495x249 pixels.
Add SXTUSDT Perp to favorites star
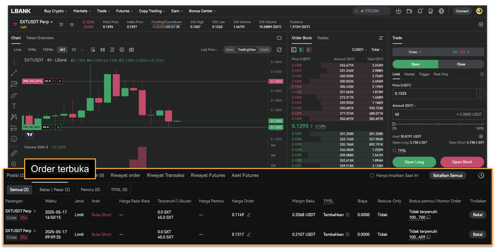click(72, 24)
